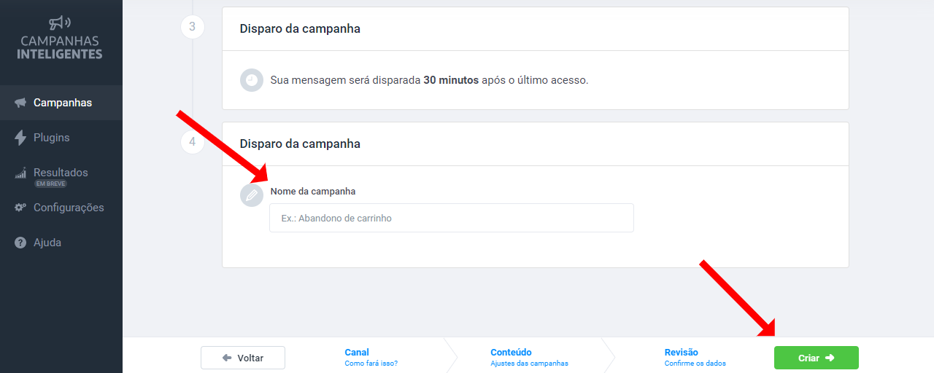The image size is (934, 373).
Task: Click the megaphone icon beside Campanhas
Action: coord(20,103)
